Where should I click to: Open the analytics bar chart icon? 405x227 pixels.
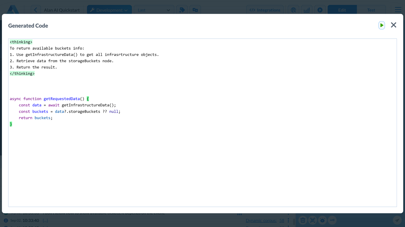tap(306, 10)
